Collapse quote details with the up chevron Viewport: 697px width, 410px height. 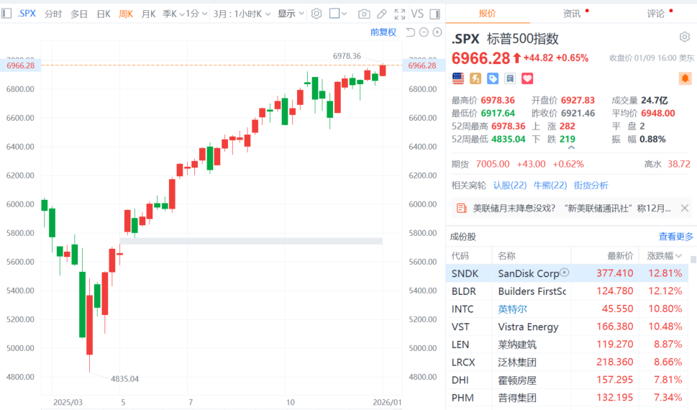coord(571,148)
